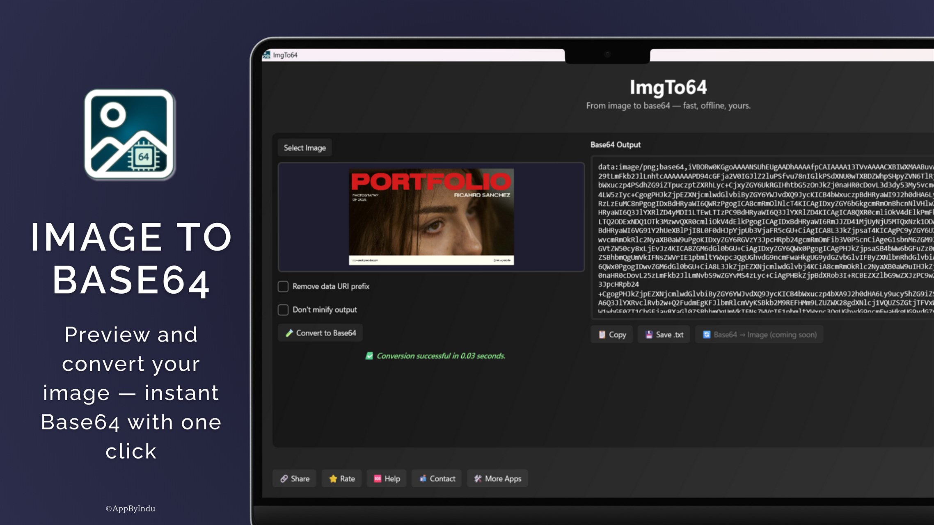Click the Convert to Base64 label
The width and height of the screenshot is (934, 525).
326,333
